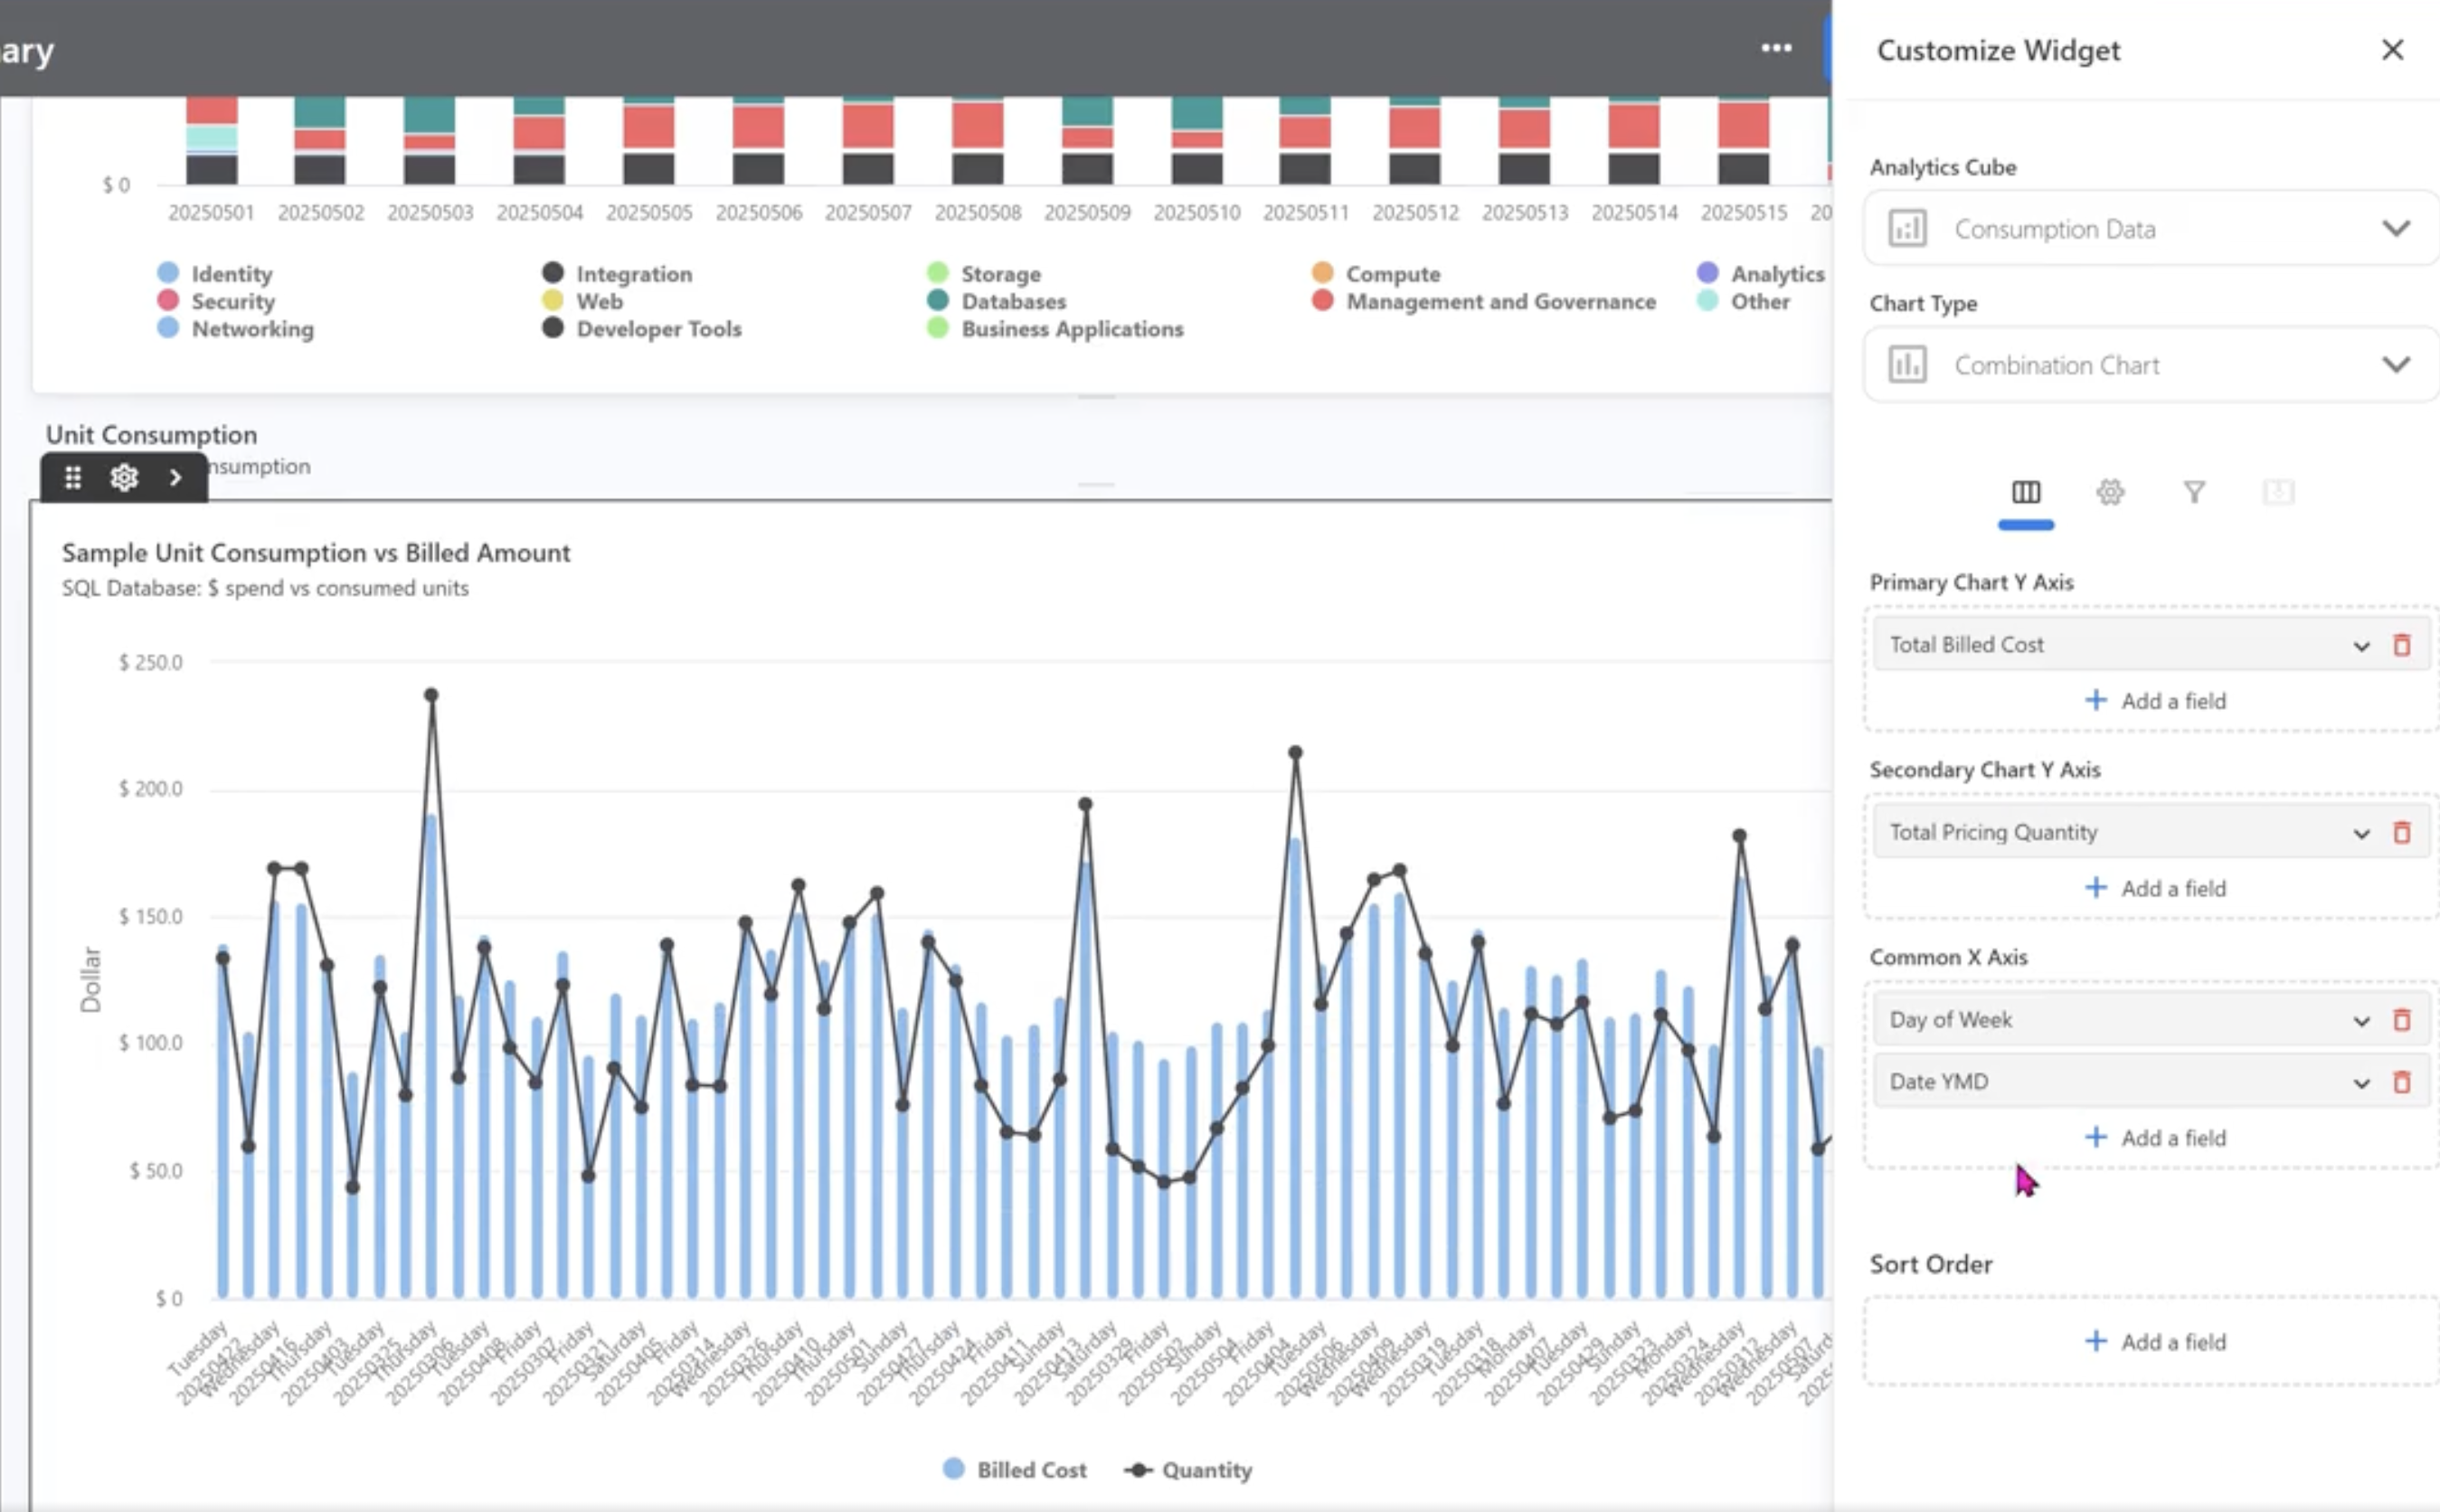Click the Compute orange legend swatch

(1322, 273)
